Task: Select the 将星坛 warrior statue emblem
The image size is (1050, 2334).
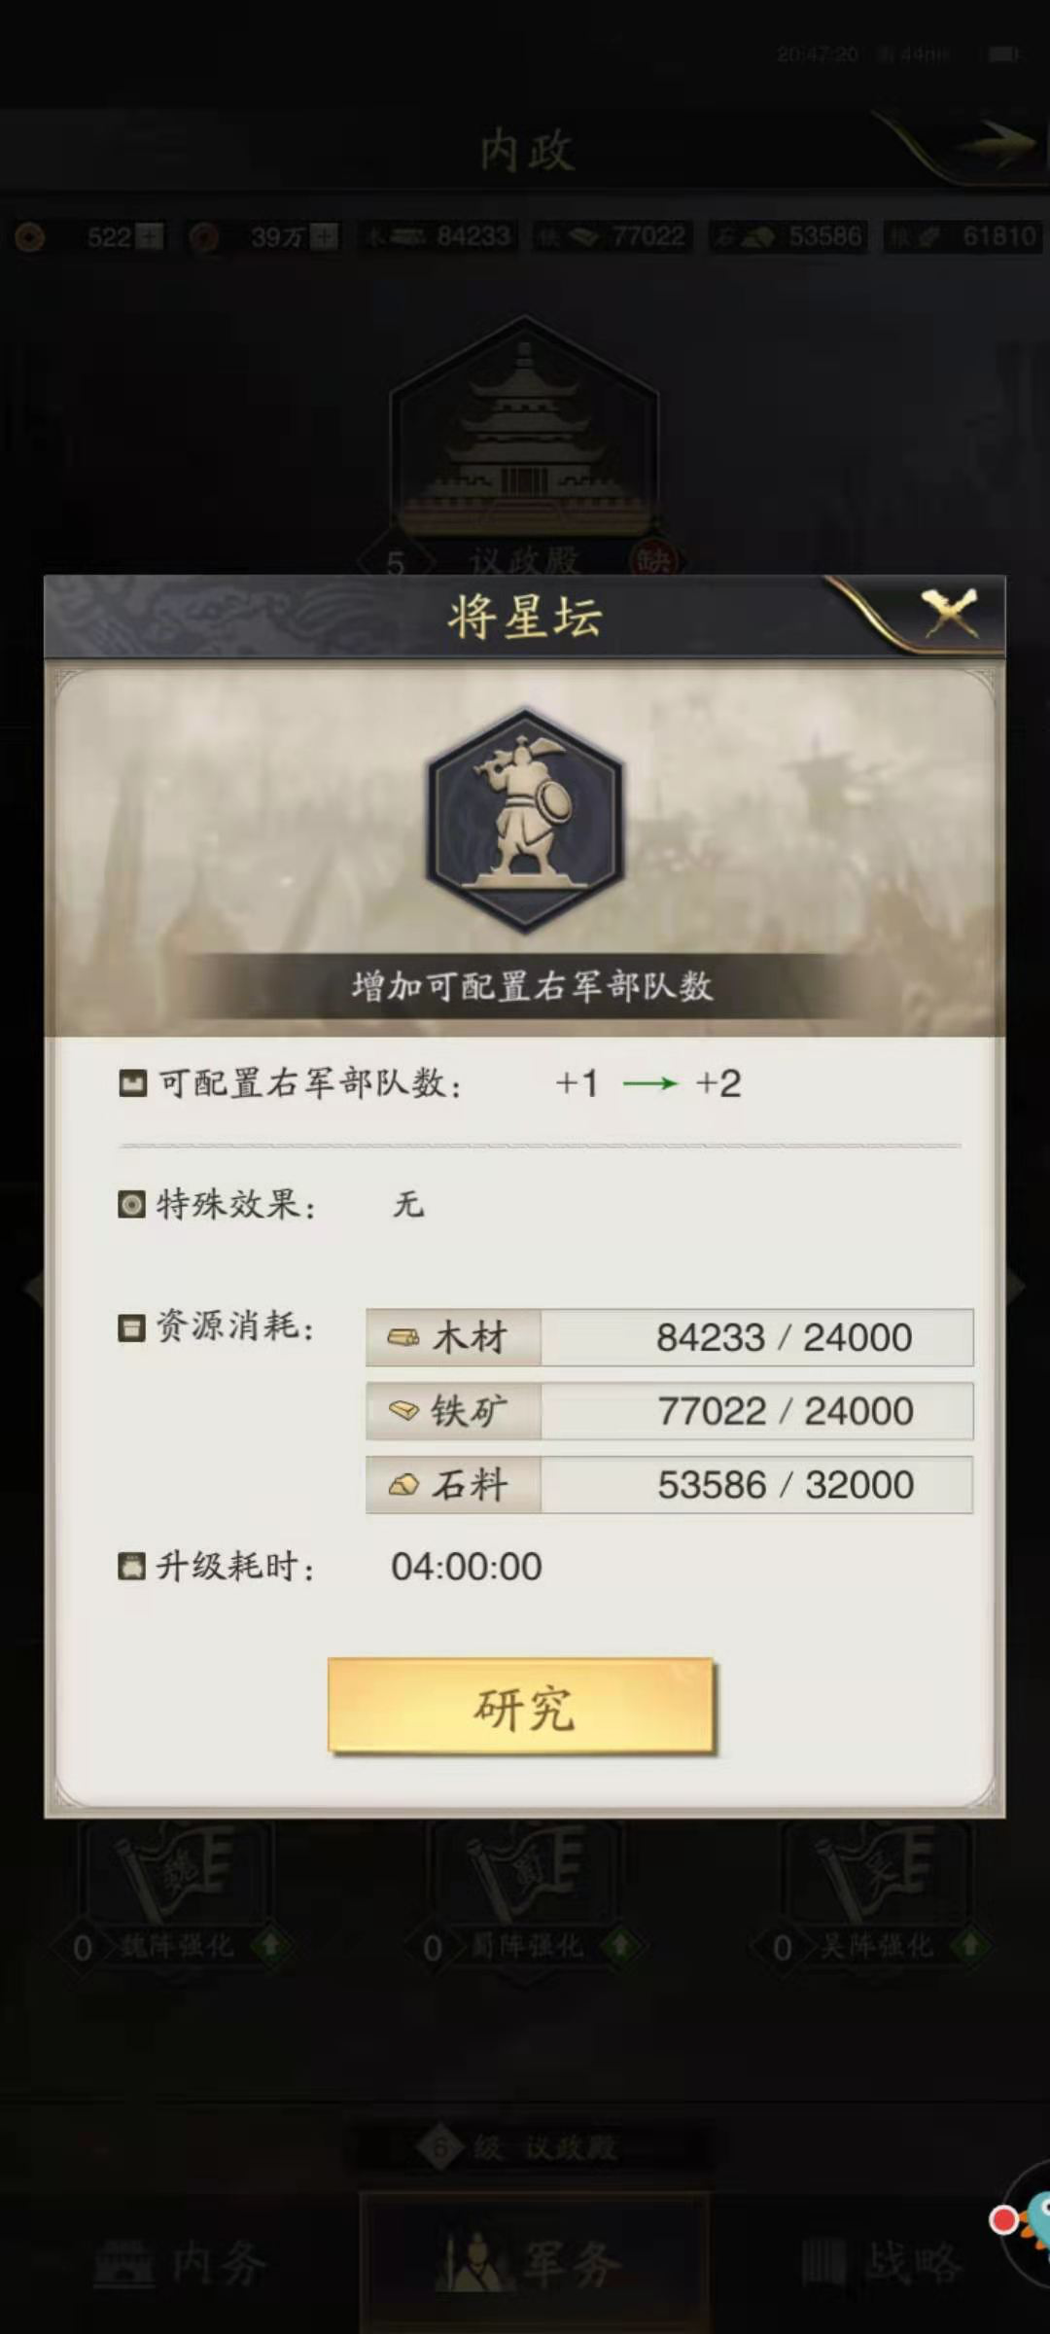Action: pyautogui.click(x=525, y=820)
